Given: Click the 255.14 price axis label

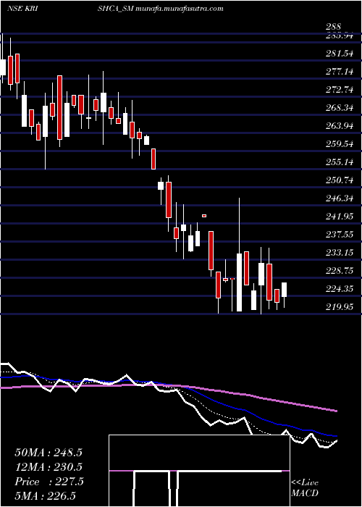Looking at the screenshot, I should [x=340, y=162].
